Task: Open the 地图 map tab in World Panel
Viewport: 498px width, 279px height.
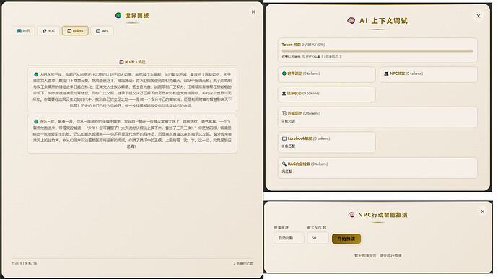Action: [23, 31]
